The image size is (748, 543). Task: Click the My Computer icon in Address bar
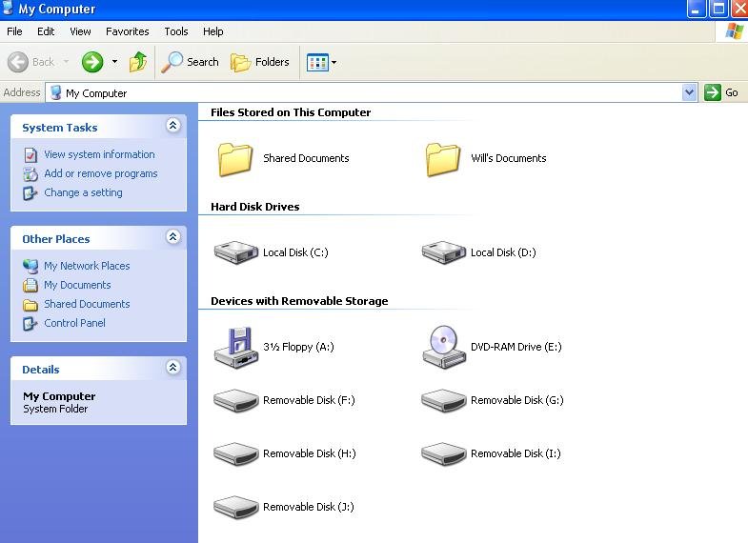(x=56, y=92)
